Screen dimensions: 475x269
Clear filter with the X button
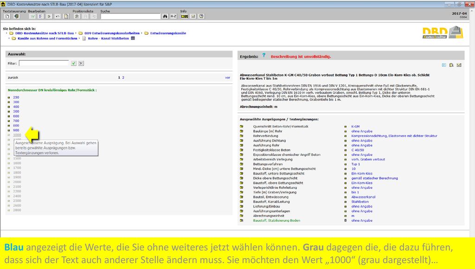[x=81, y=64]
